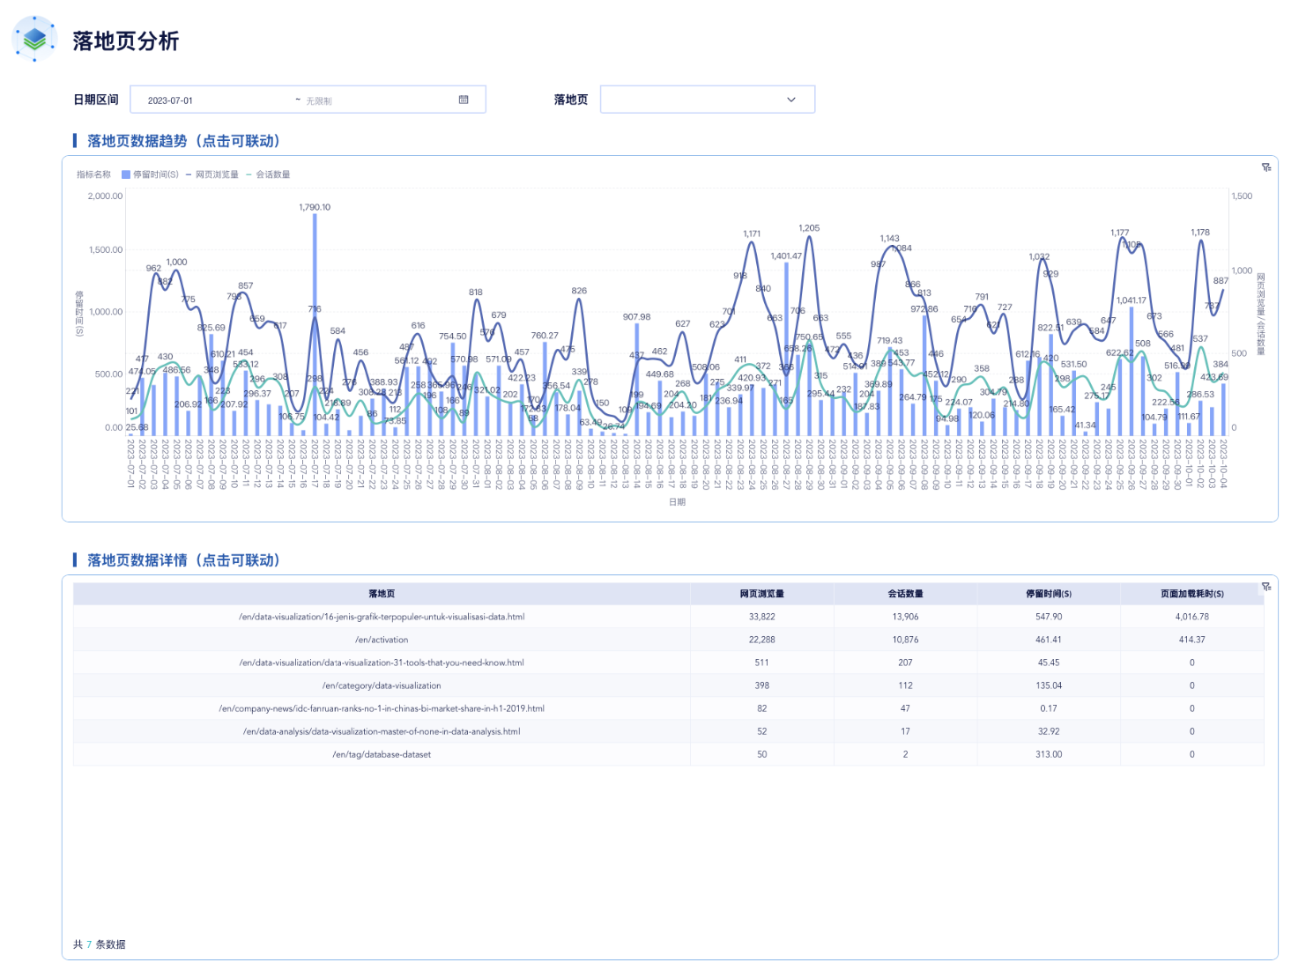Select the /en/category/data-visualization row
Image resolution: width=1306 pixels, height=970 pixels.
pos(382,685)
